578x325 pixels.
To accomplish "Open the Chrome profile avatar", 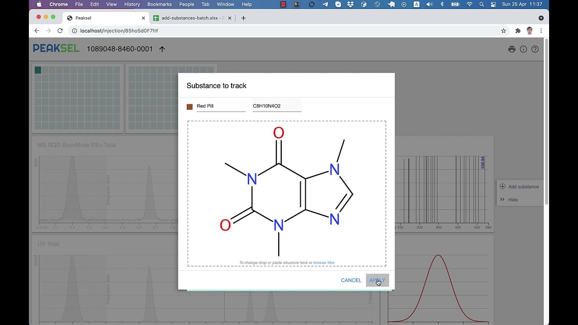I will (x=530, y=31).
